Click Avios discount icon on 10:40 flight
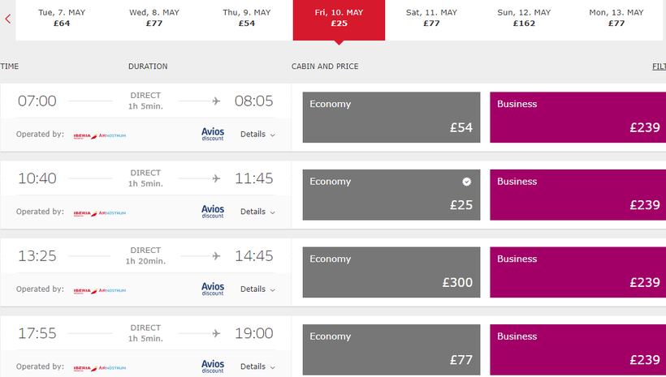This screenshot has width=666, height=377. (213, 212)
